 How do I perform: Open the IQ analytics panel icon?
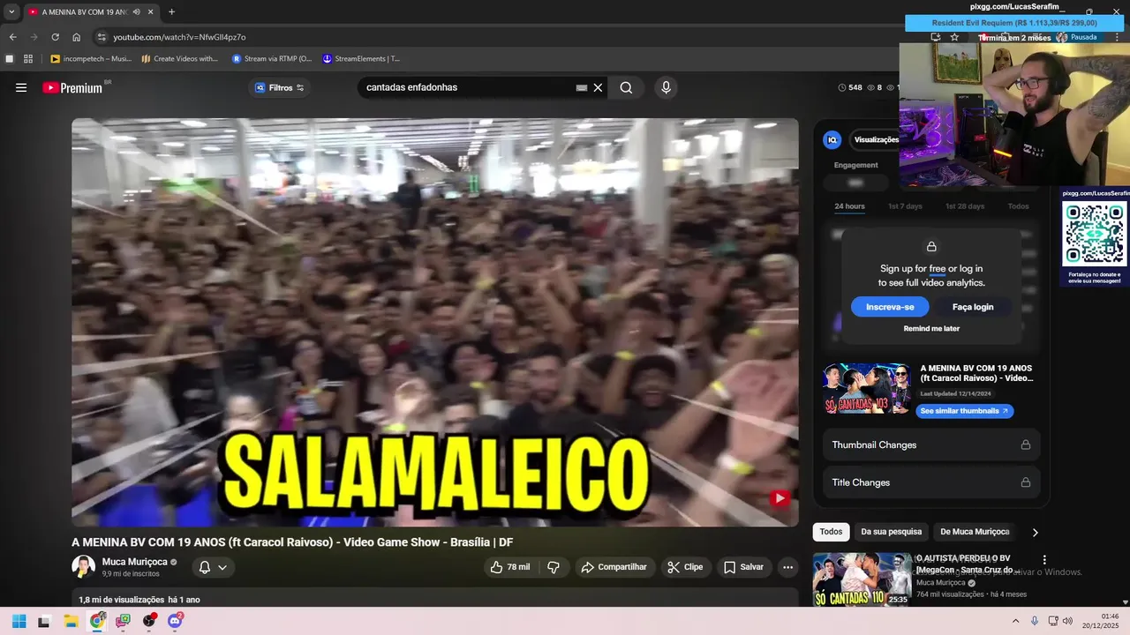click(x=832, y=139)
